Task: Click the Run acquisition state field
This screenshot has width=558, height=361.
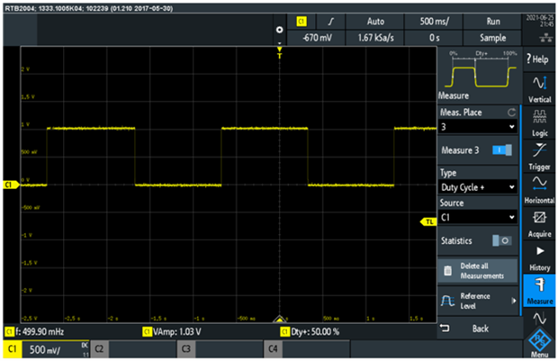Action: 493,22
